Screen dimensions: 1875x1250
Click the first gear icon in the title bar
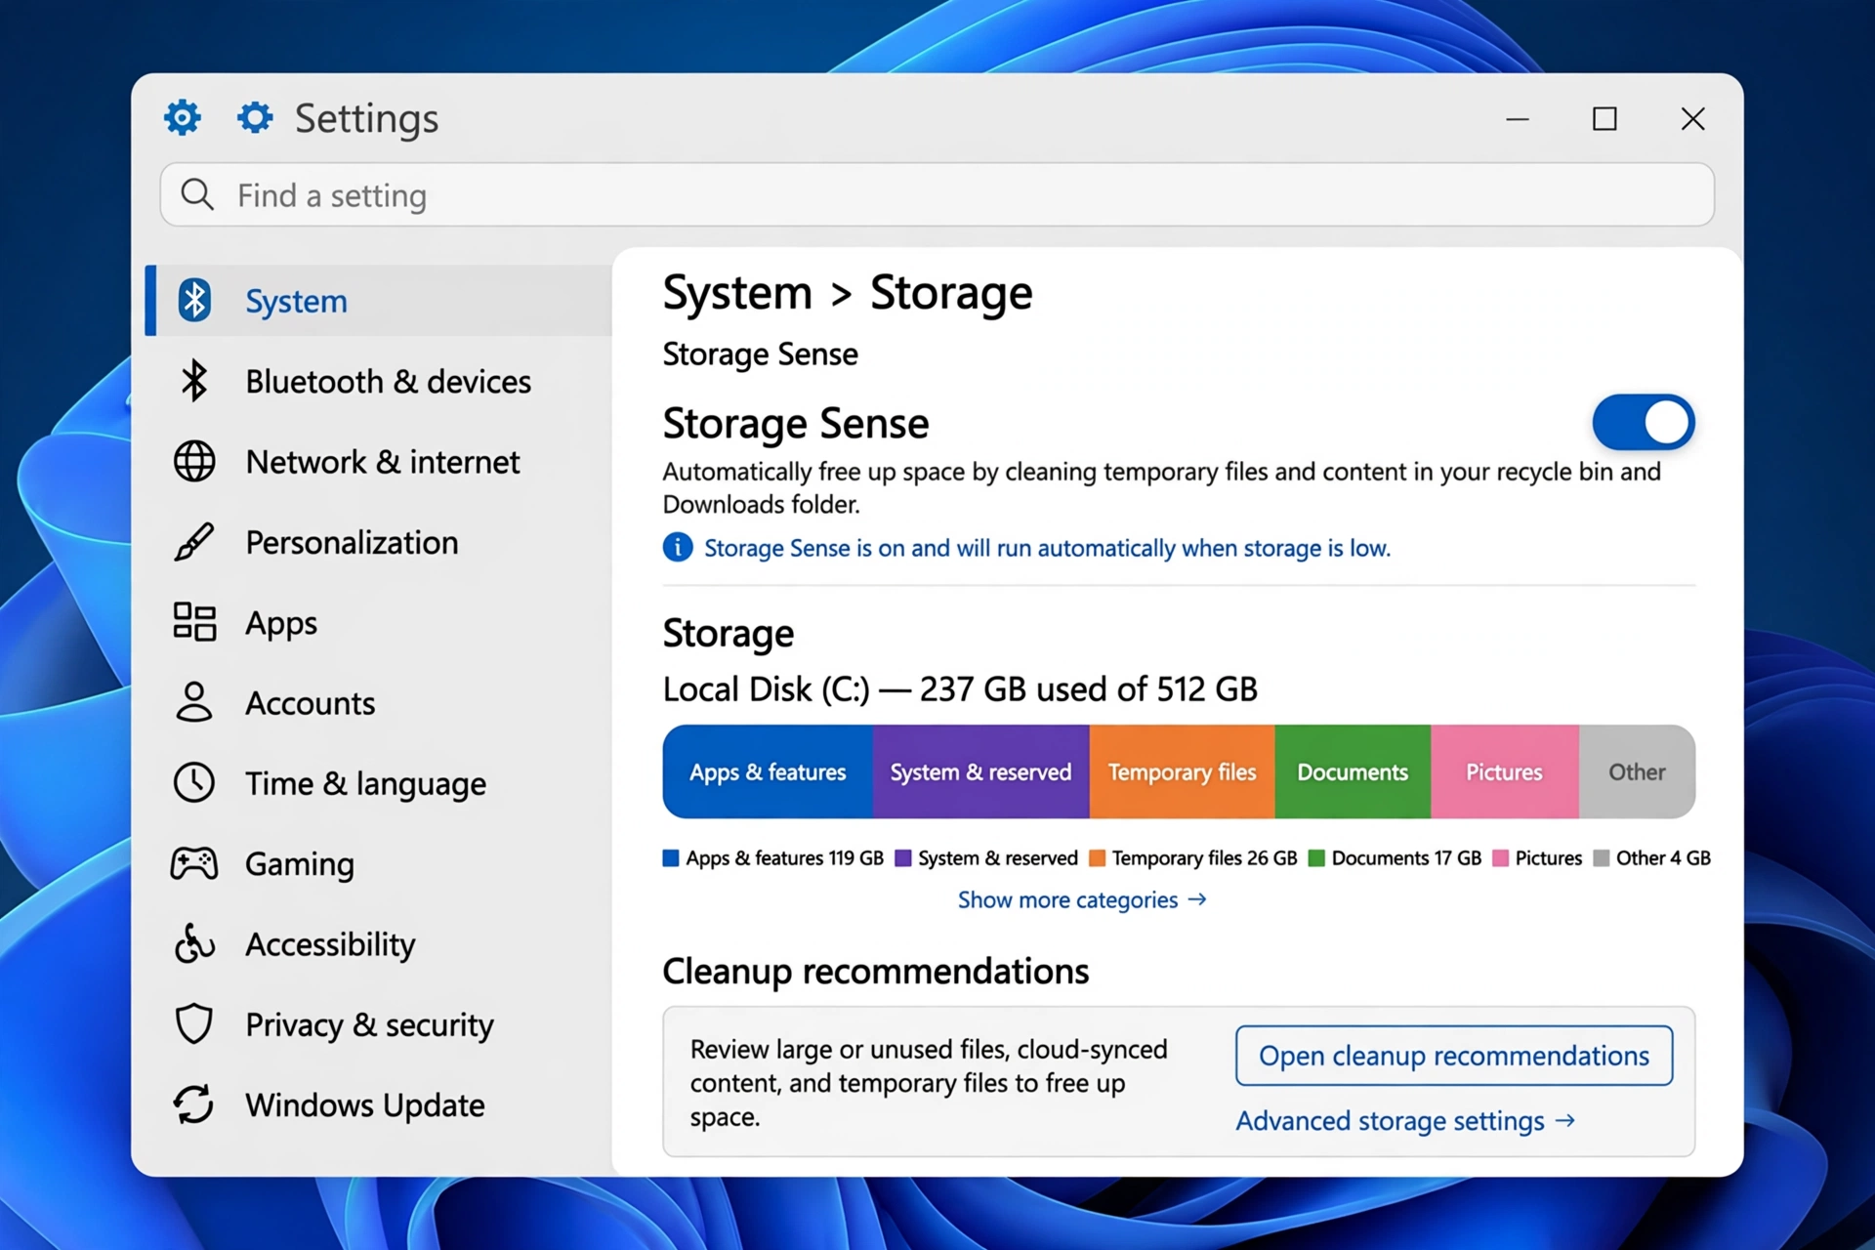click(x=183, y=117)
